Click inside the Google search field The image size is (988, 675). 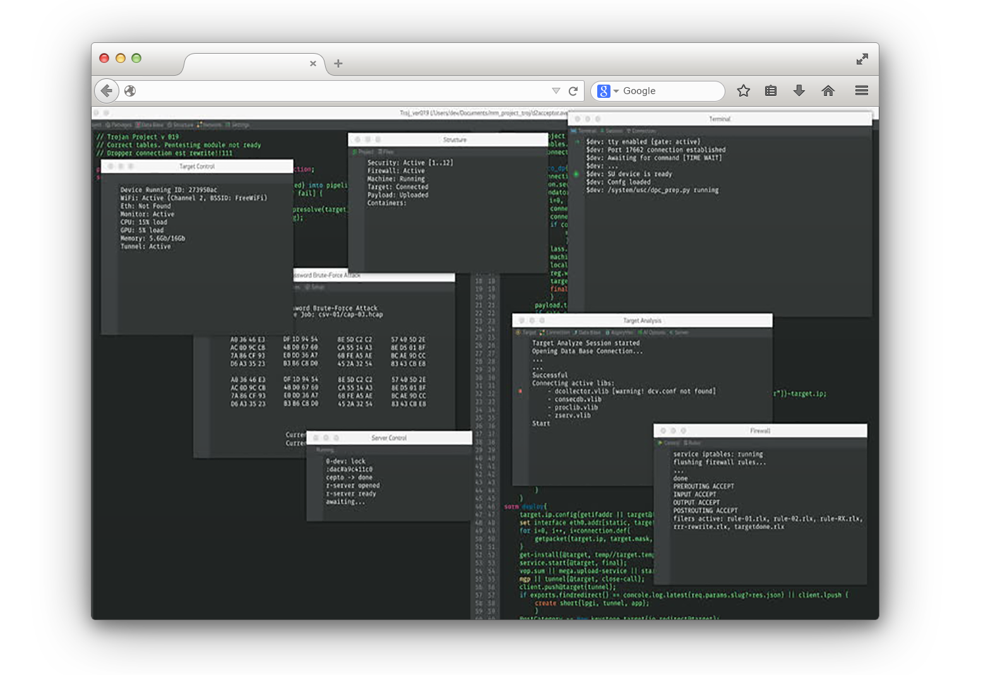pyautogui.click(x=669, y=91)
